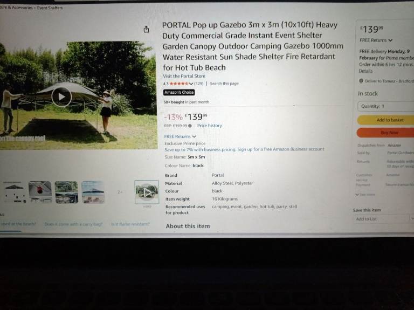Image resolution: width=414 pixels, height=310 pixels.
Task: Click the delivery location pin icon
Action: coord(361,81)
